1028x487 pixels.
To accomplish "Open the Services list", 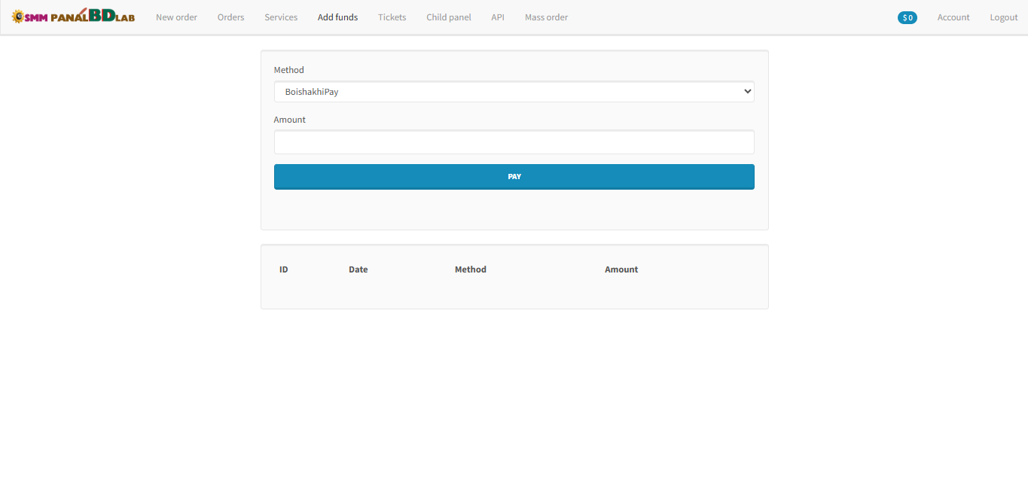I will pyautogui.click(x=281, y=17).
